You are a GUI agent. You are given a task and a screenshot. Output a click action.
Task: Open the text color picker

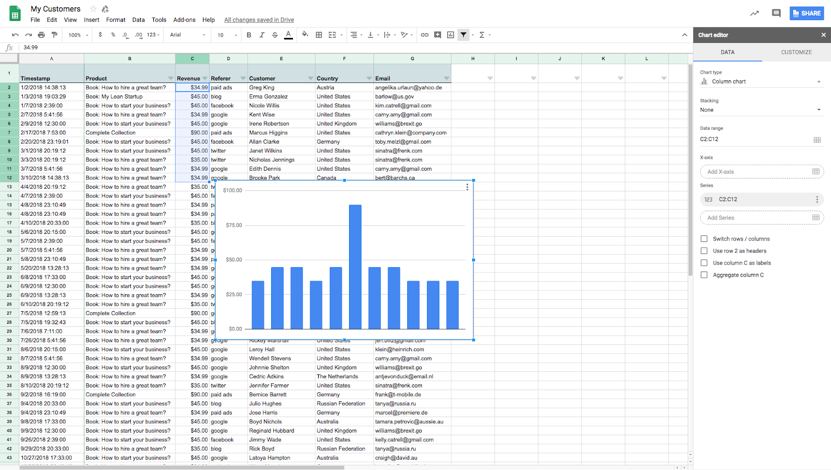tap(288, 35)
